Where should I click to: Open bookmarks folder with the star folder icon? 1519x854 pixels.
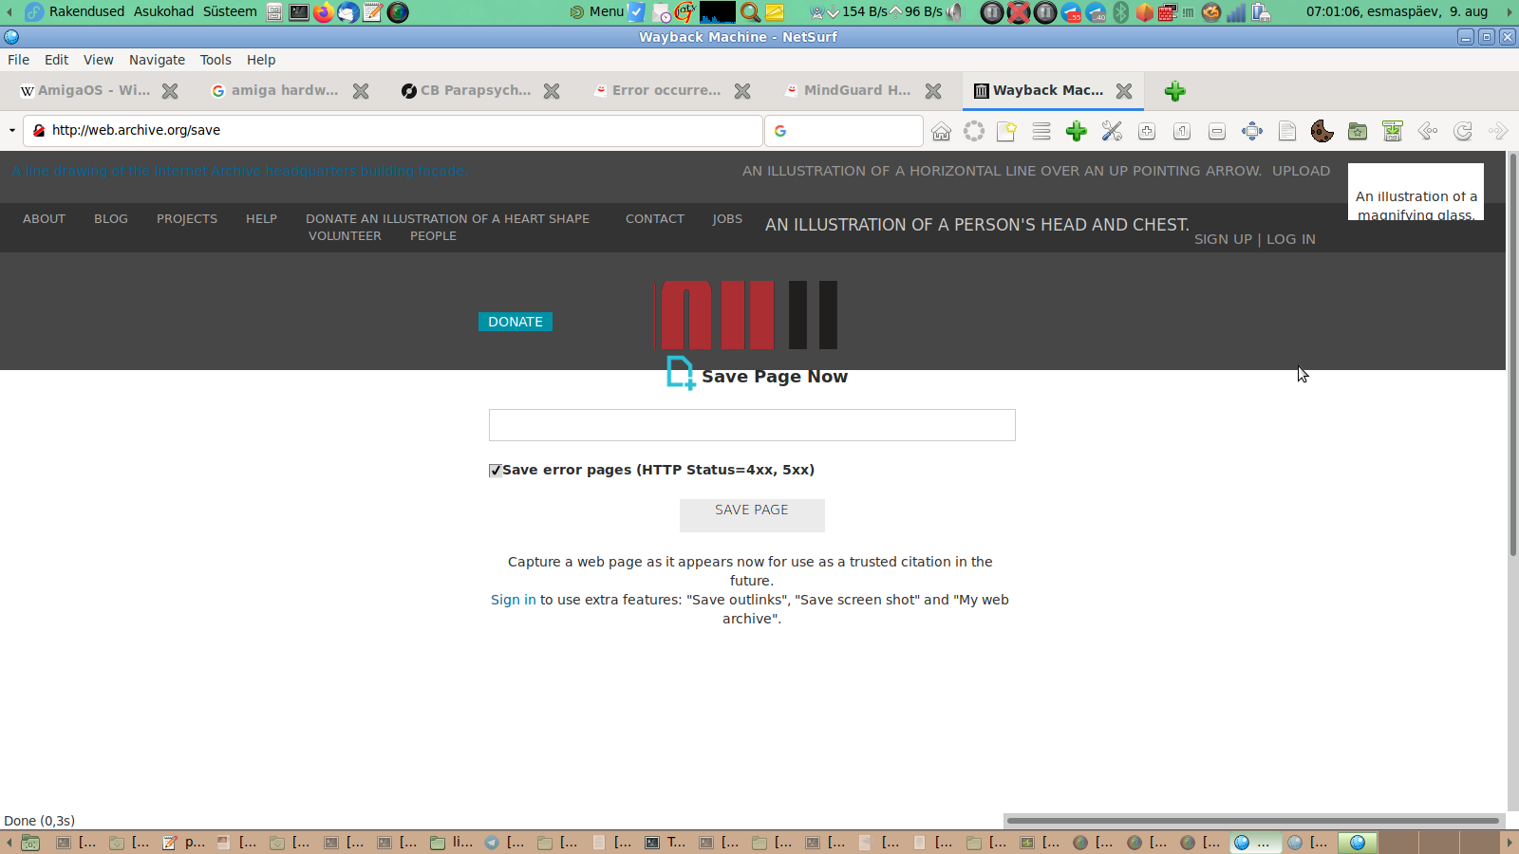tap(1358, 131)
